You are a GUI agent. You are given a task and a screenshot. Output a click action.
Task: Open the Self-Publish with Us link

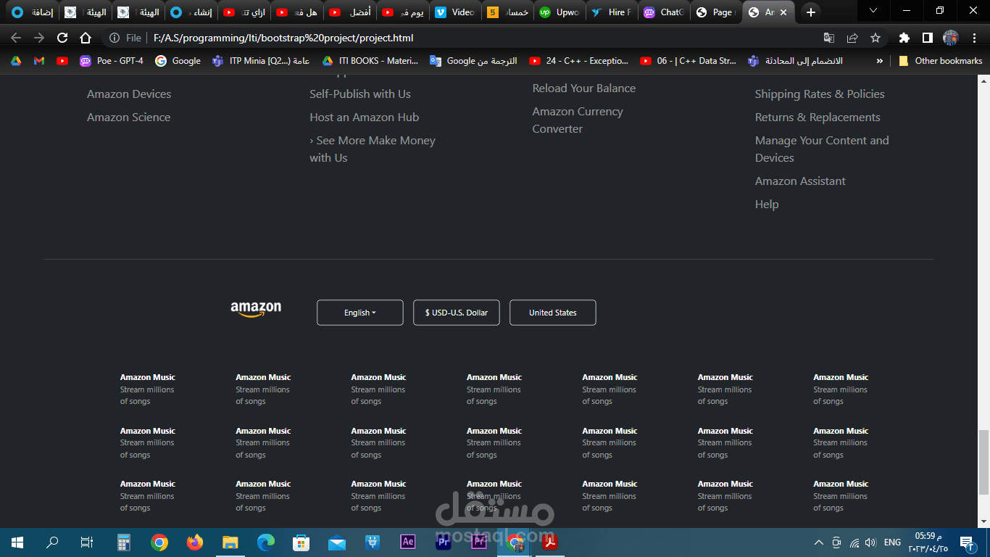coord(360,94)
